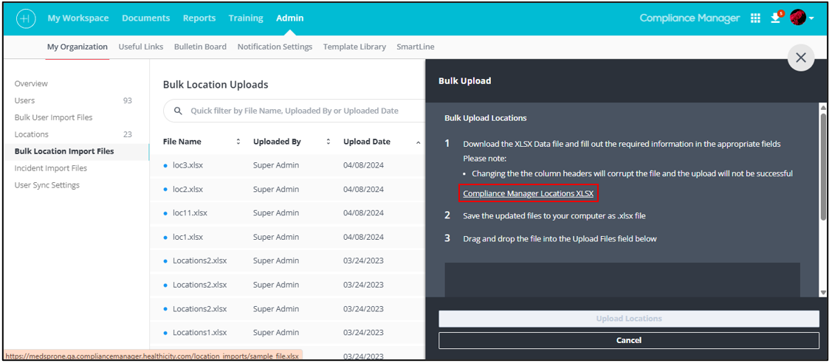Open the downloads icon with notification badge
Screen dimensions: 829x363
pos(776,18)
